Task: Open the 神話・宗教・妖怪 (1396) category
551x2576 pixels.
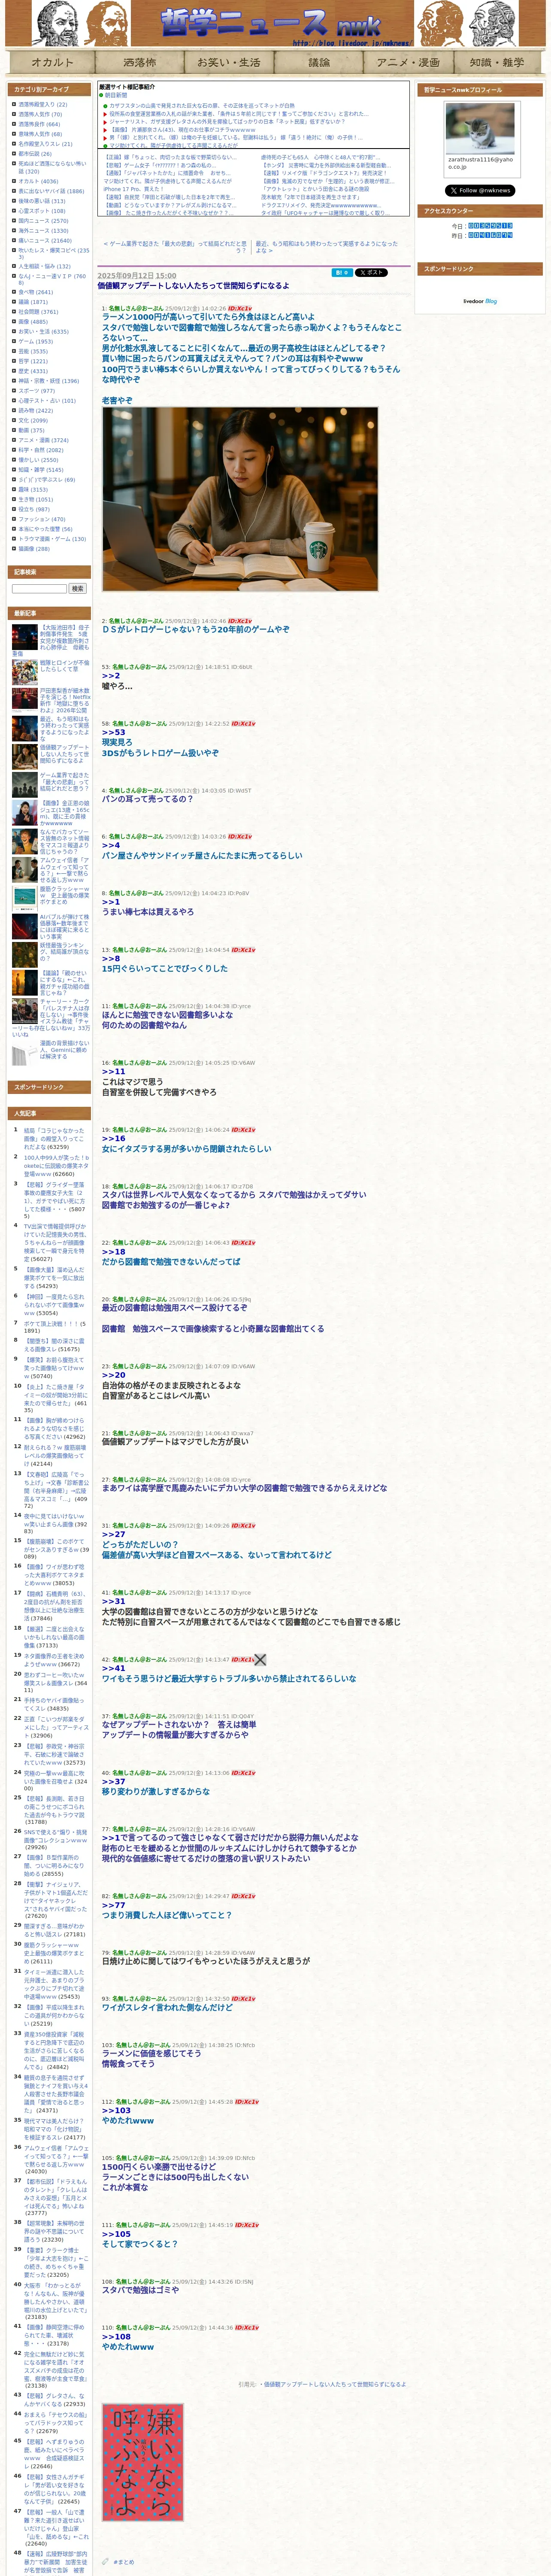Action: pyautogui.click(x=48, y=381)
